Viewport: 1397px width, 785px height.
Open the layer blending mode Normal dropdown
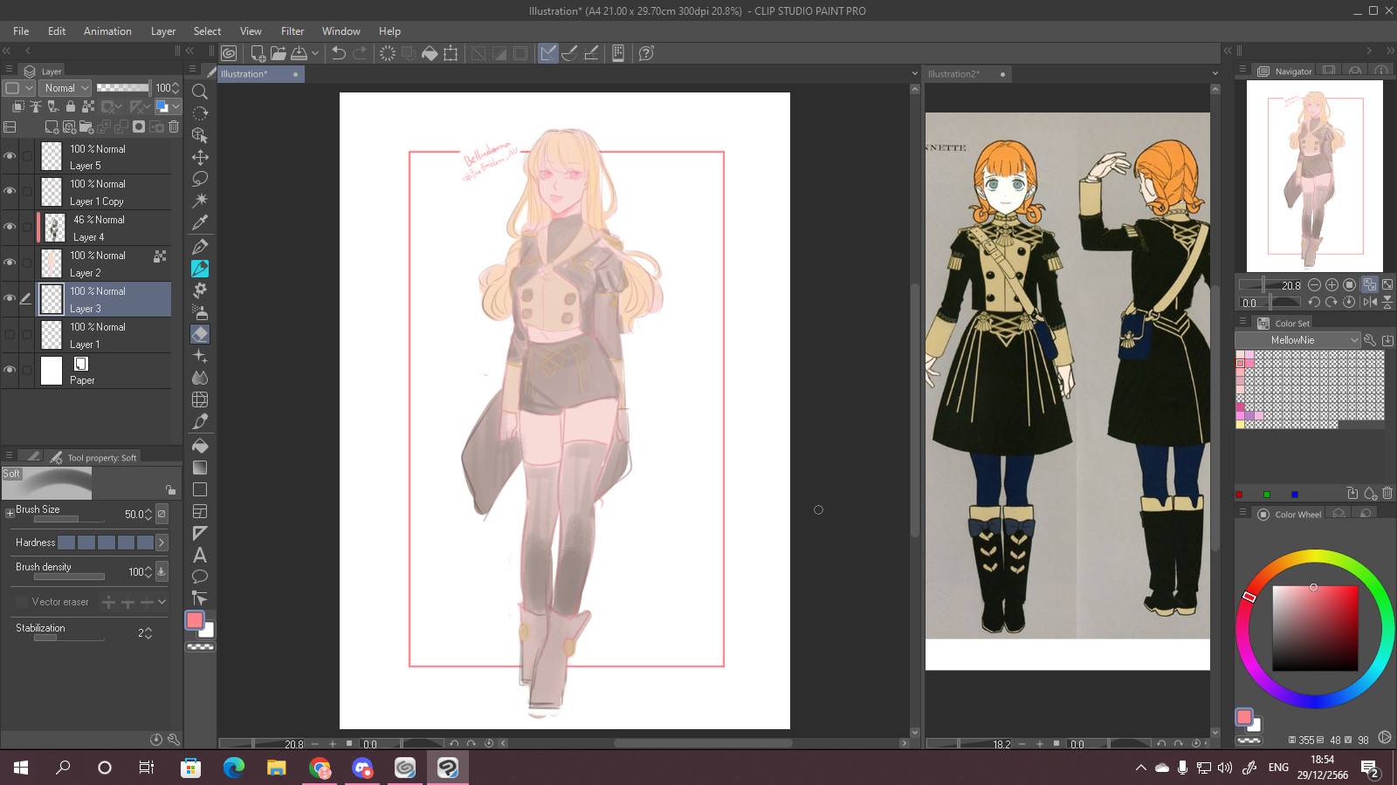coord(65,87)
